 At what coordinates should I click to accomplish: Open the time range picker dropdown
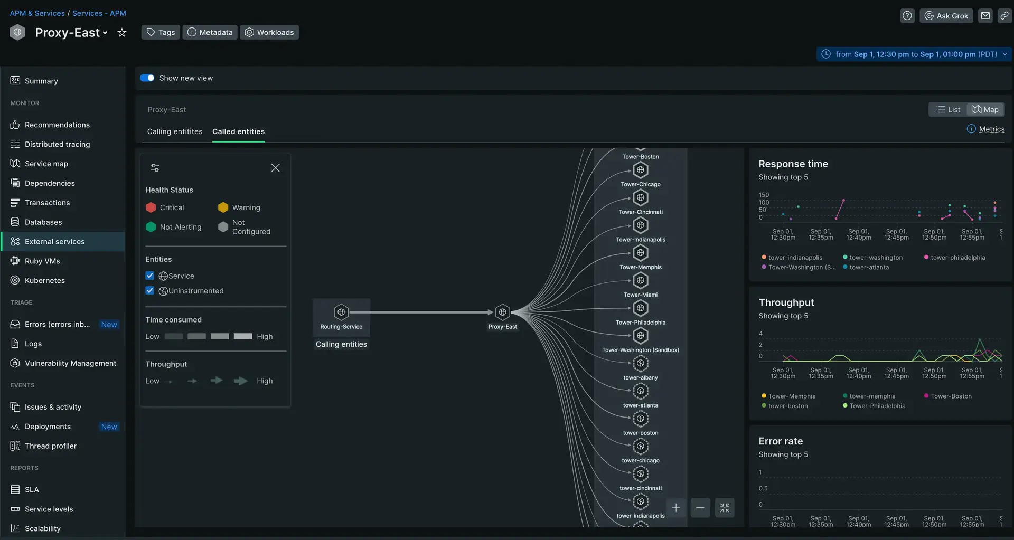pyautogui.click(x=914, y=54)
